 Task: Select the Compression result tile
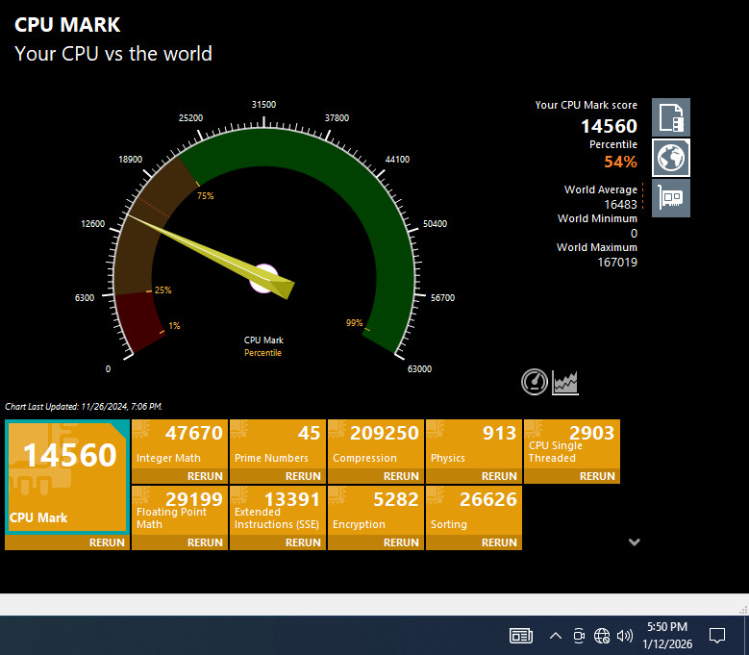pyautogui.click(x=376, y=443)
